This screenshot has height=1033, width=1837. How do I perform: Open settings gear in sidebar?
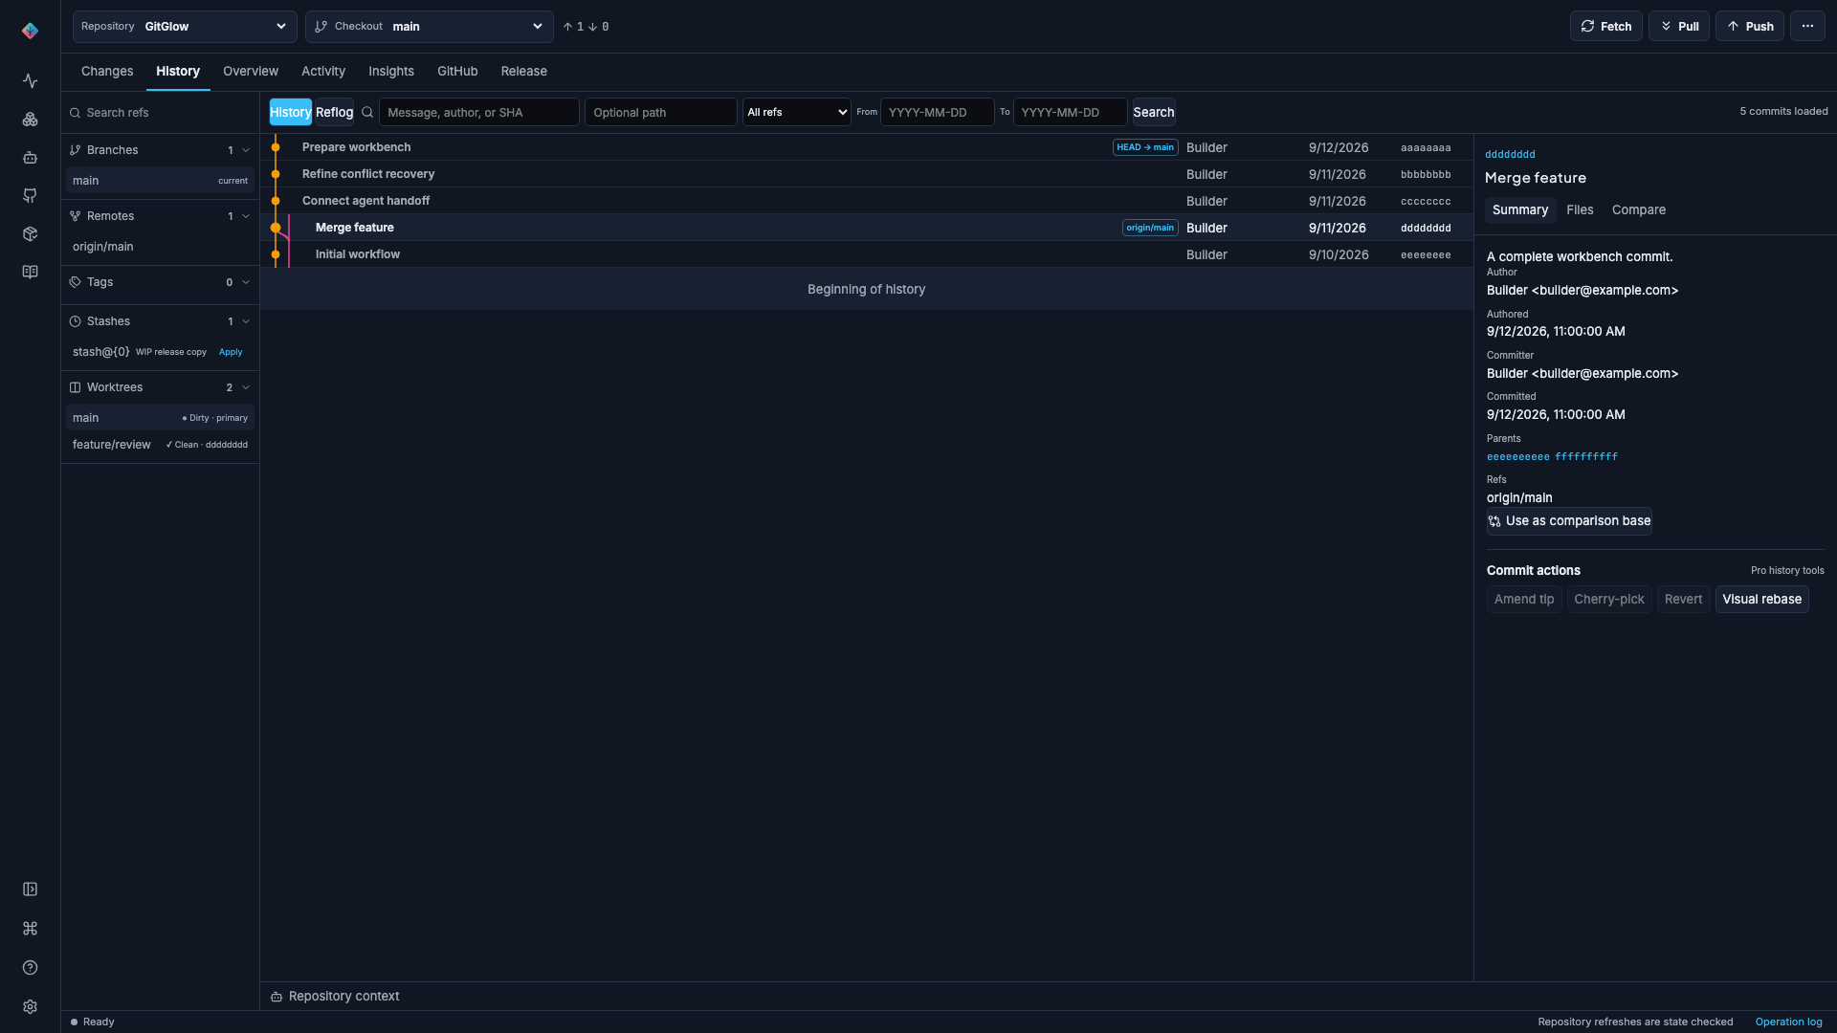click(30, 1007)
